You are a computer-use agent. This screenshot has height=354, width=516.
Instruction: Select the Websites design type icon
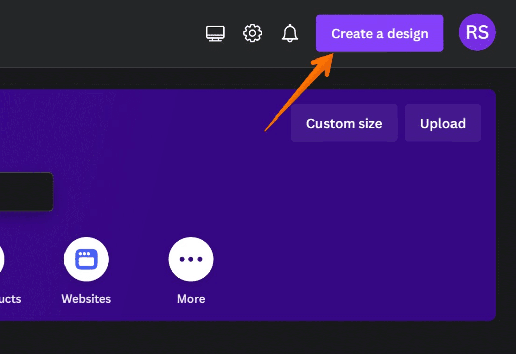coord(86,259)
